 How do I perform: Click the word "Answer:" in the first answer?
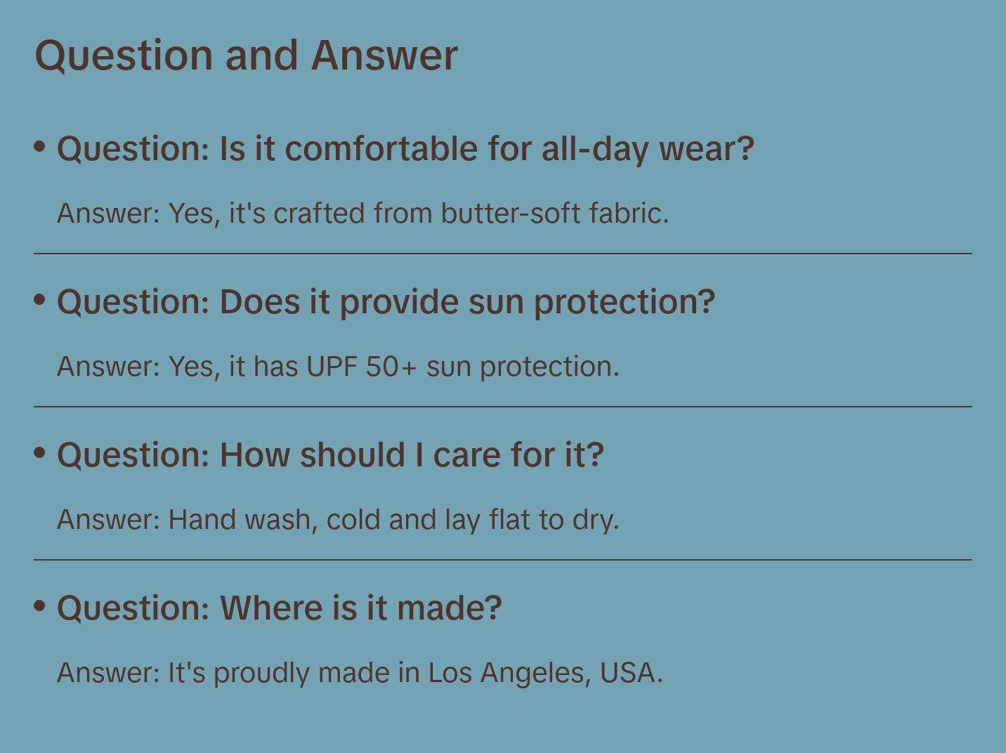(x=109, y=214)
